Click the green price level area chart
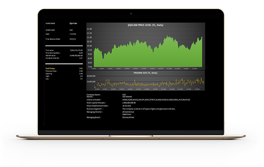This screenshot has height=167, width=264. (148, 51)
